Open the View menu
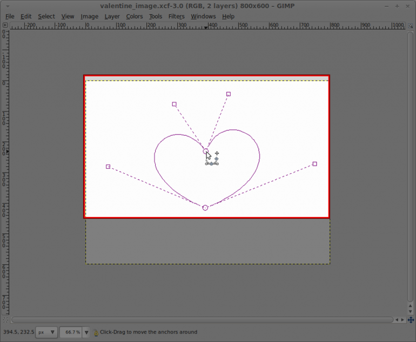The image size is (416, 342). coord(68,16)
